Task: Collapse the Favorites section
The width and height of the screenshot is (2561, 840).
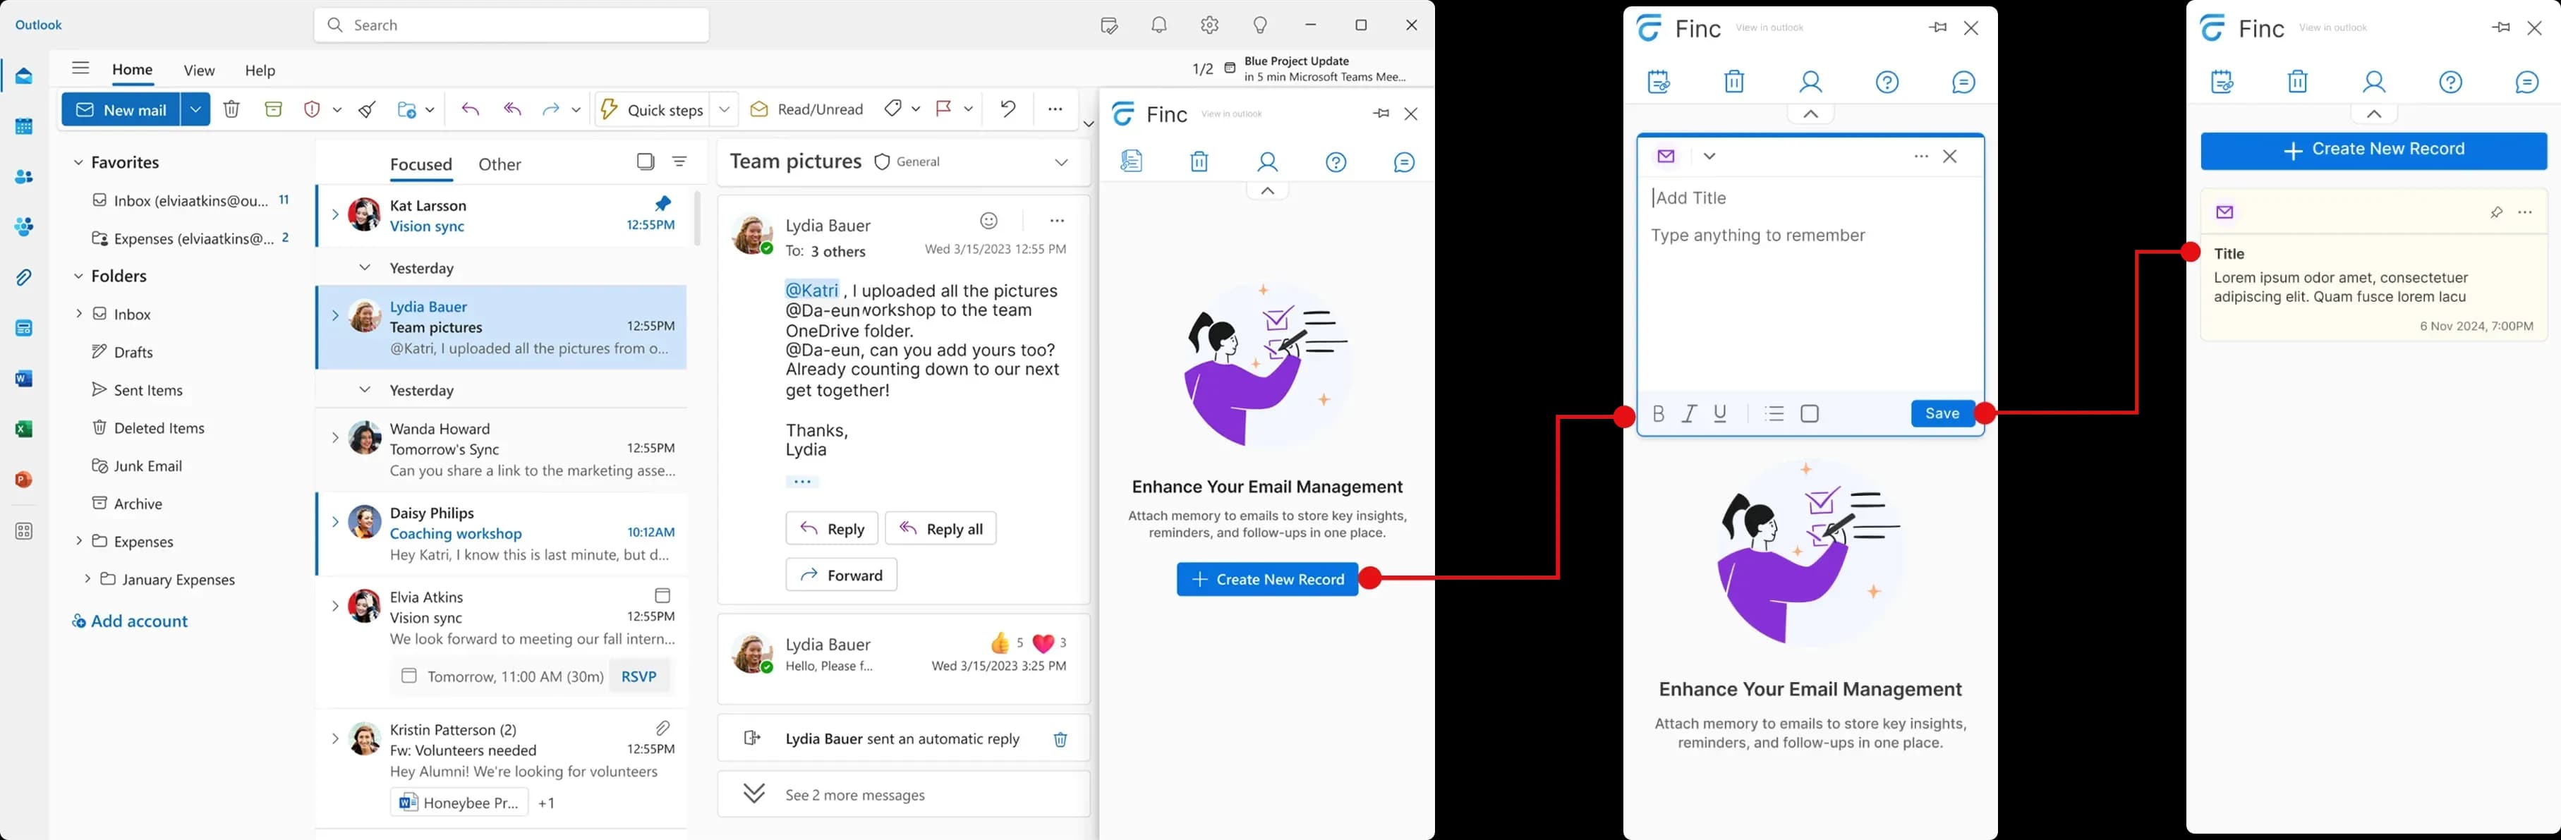Action: click(78, 162)
